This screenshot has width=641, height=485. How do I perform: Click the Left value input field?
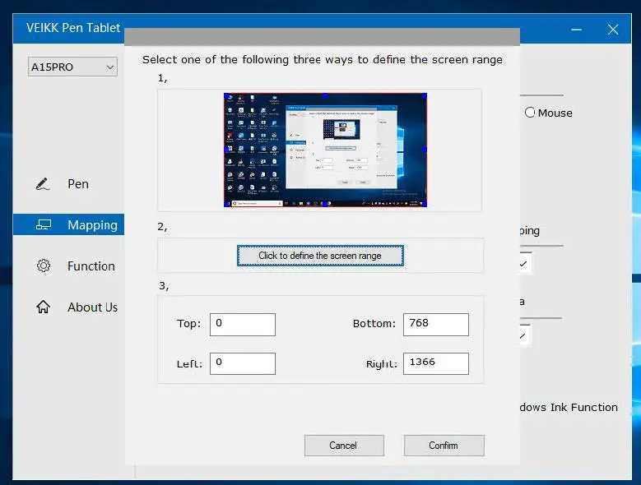242,363
